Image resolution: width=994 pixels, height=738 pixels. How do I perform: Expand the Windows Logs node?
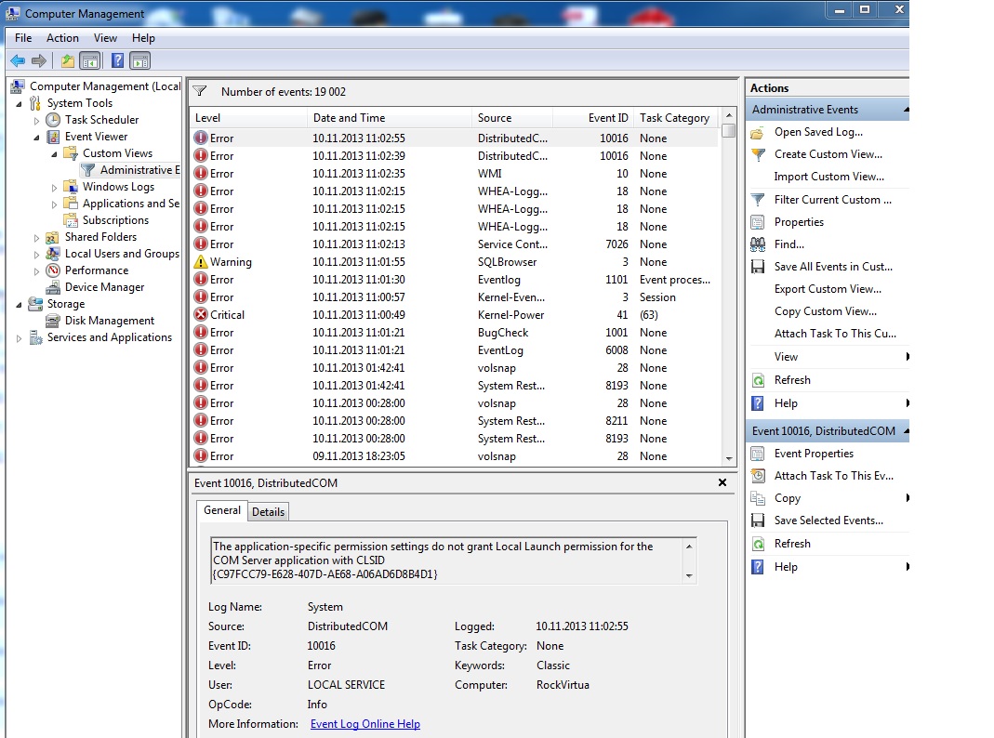click(55, 188)
